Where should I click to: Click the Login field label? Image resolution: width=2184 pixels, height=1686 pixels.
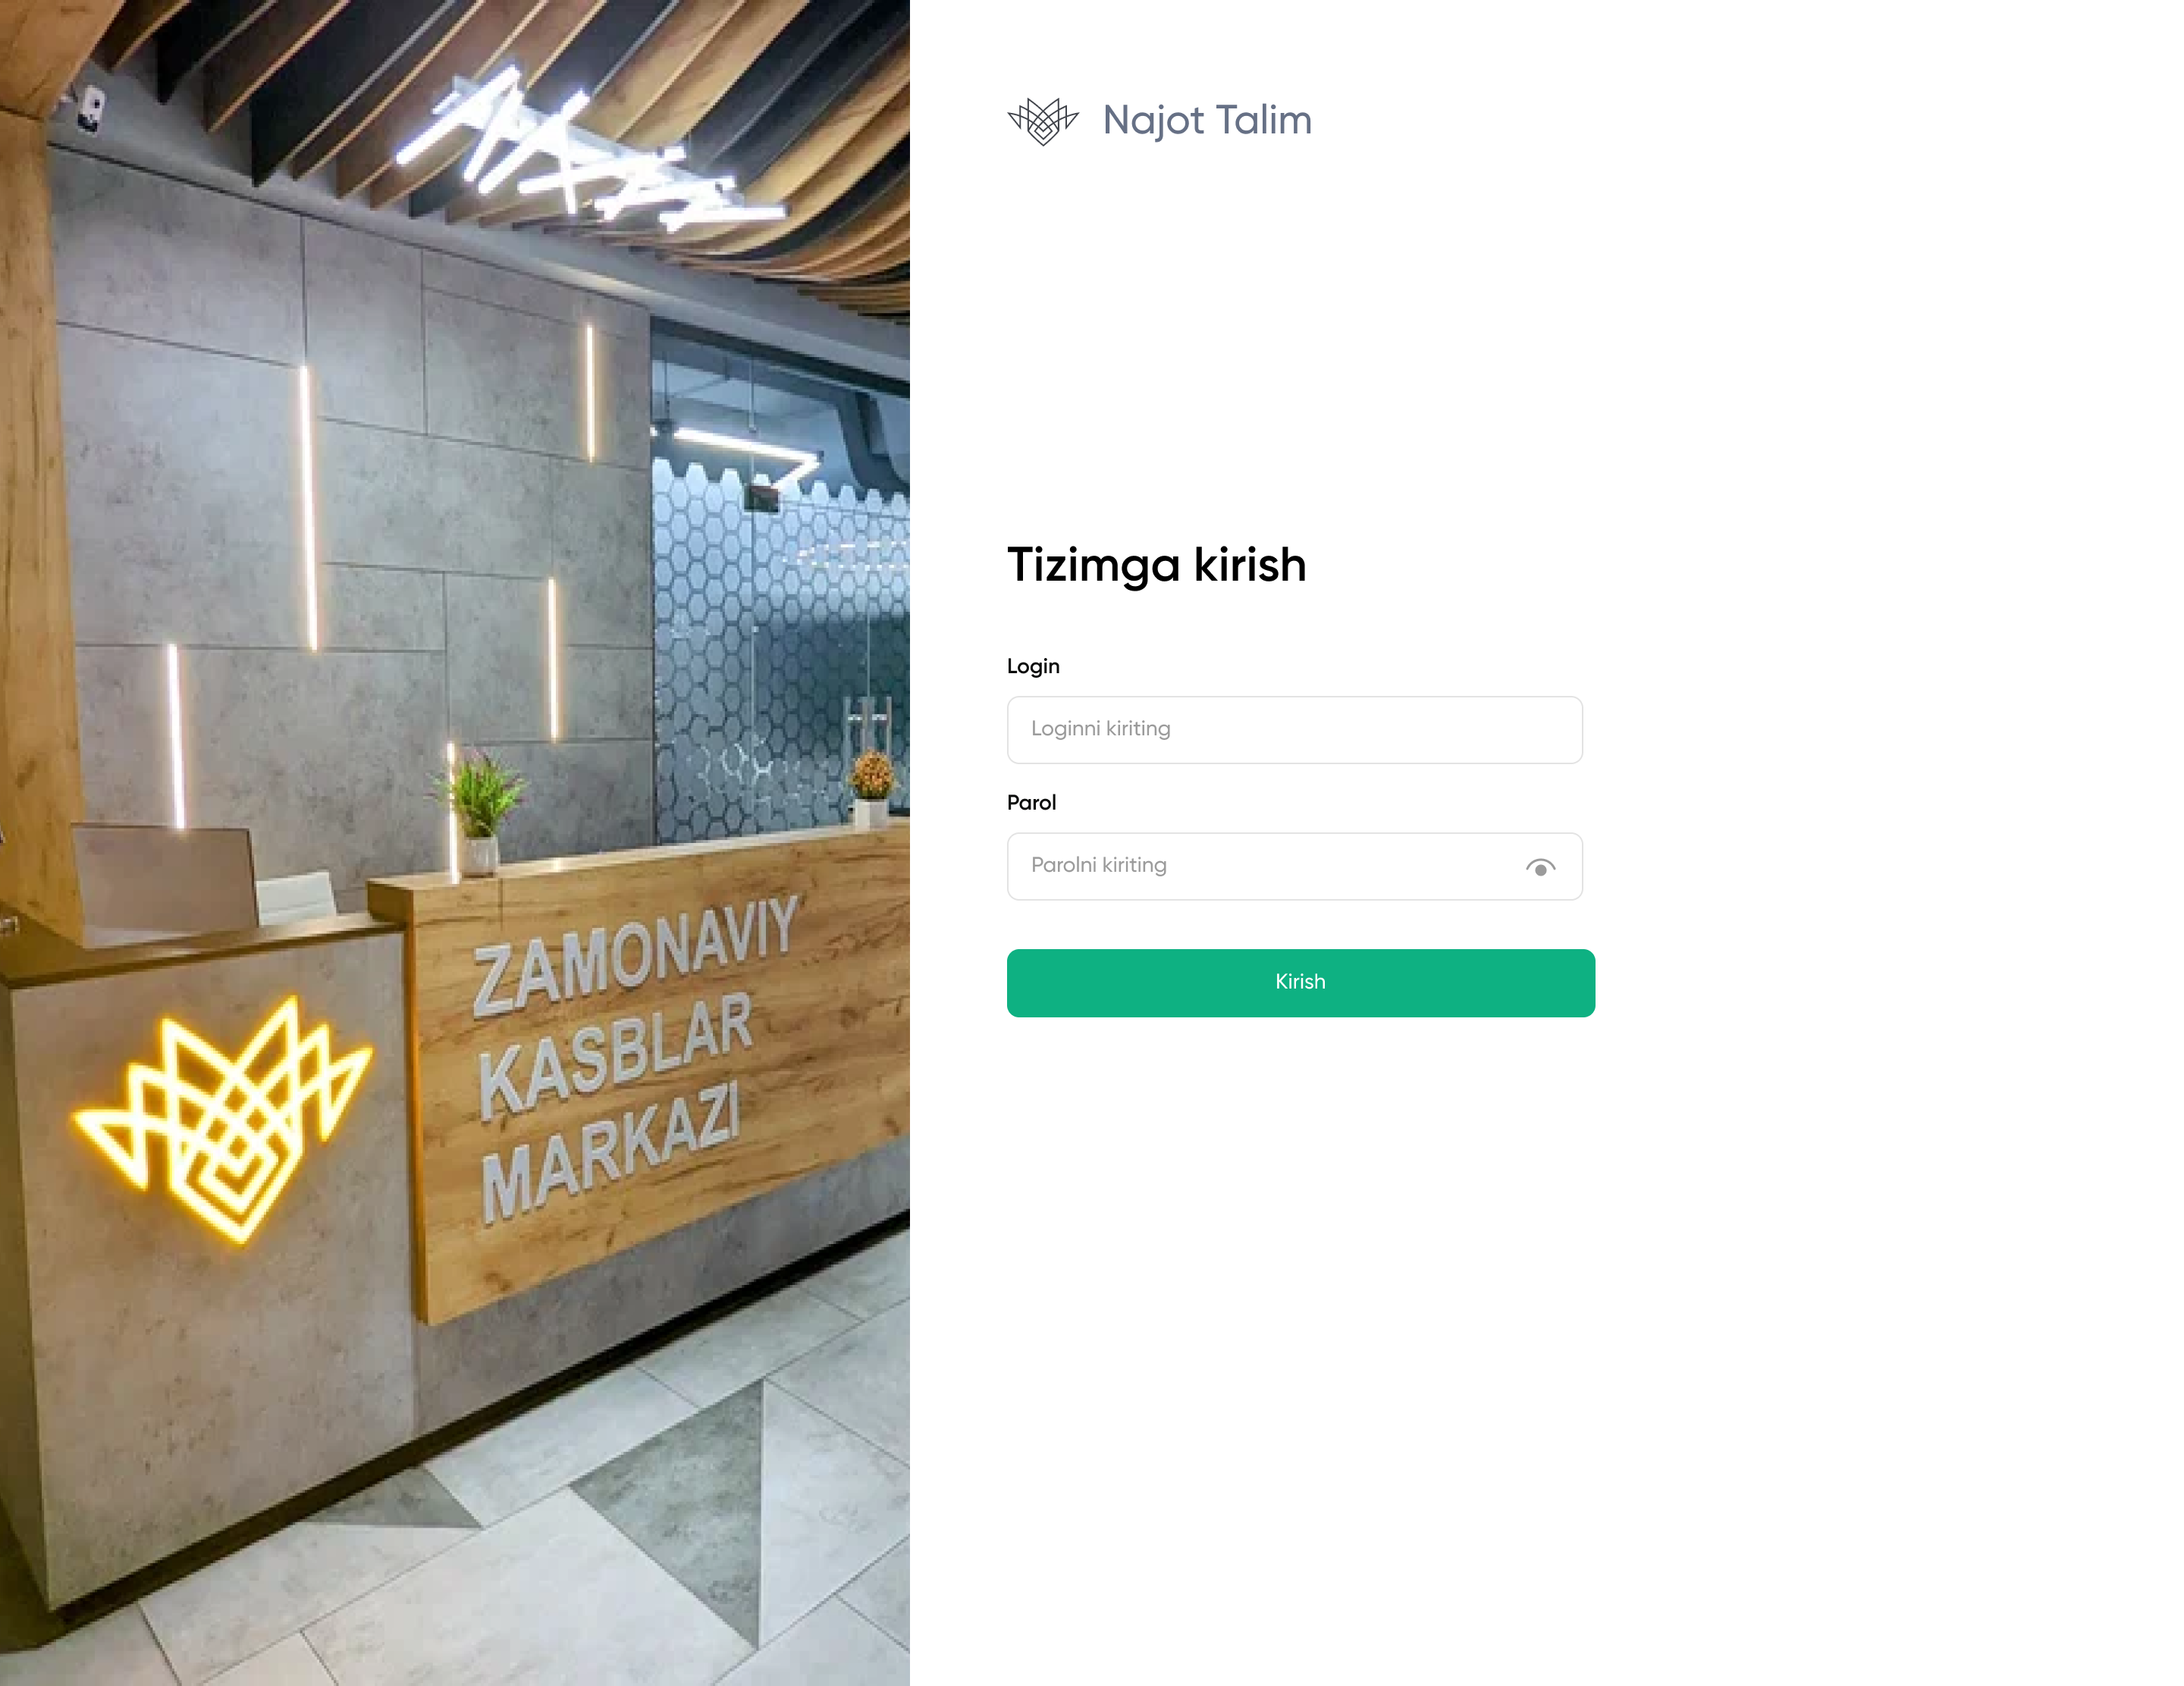pyautogui.click(x=1033, y=666)
